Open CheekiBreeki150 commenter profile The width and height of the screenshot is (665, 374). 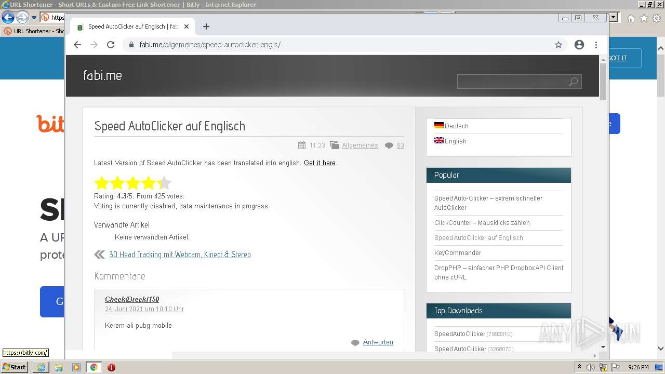132,299
